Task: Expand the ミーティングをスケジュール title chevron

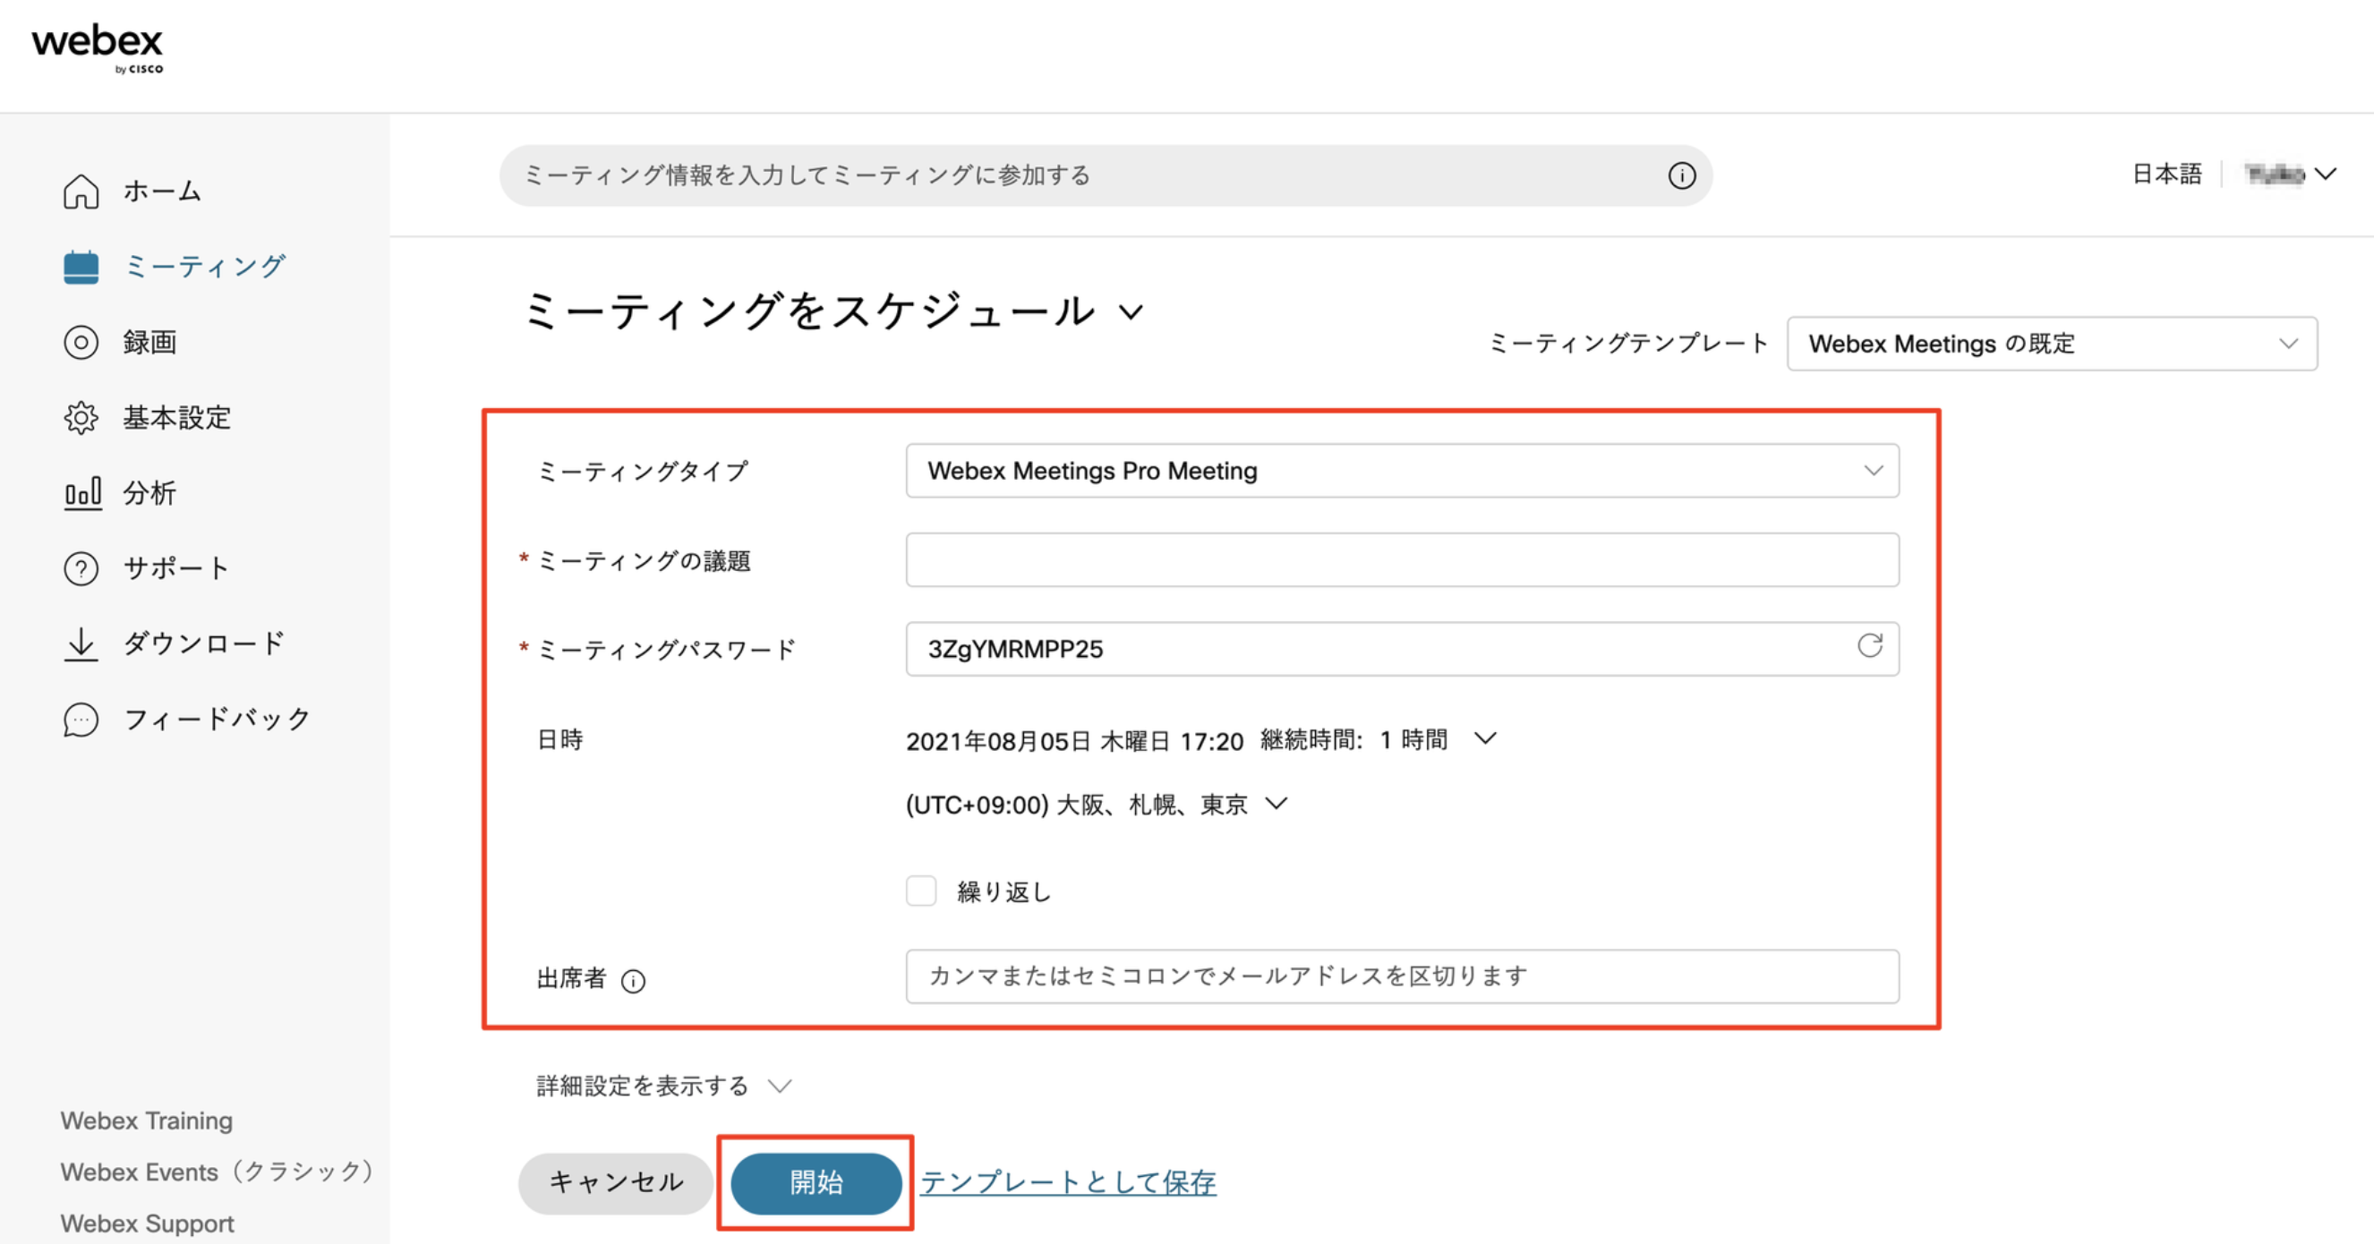Action: [1131, 312]
